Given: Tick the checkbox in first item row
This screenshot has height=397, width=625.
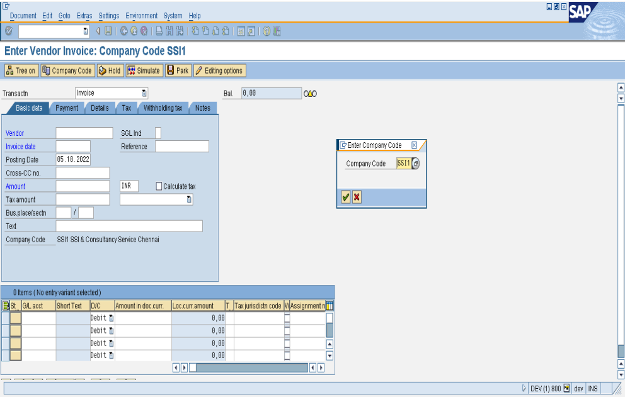Looking at the screenshot, I should (x=287, y=318).
